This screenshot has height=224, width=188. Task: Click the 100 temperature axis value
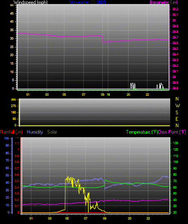click(x=175, y=162)
